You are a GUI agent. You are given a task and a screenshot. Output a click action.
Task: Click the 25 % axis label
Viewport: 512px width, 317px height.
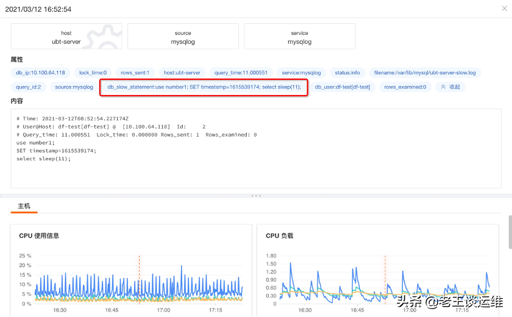coord(25,255)
